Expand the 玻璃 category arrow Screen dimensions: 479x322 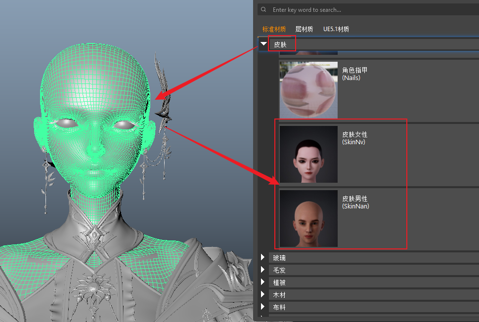click(x=263, y=257)
